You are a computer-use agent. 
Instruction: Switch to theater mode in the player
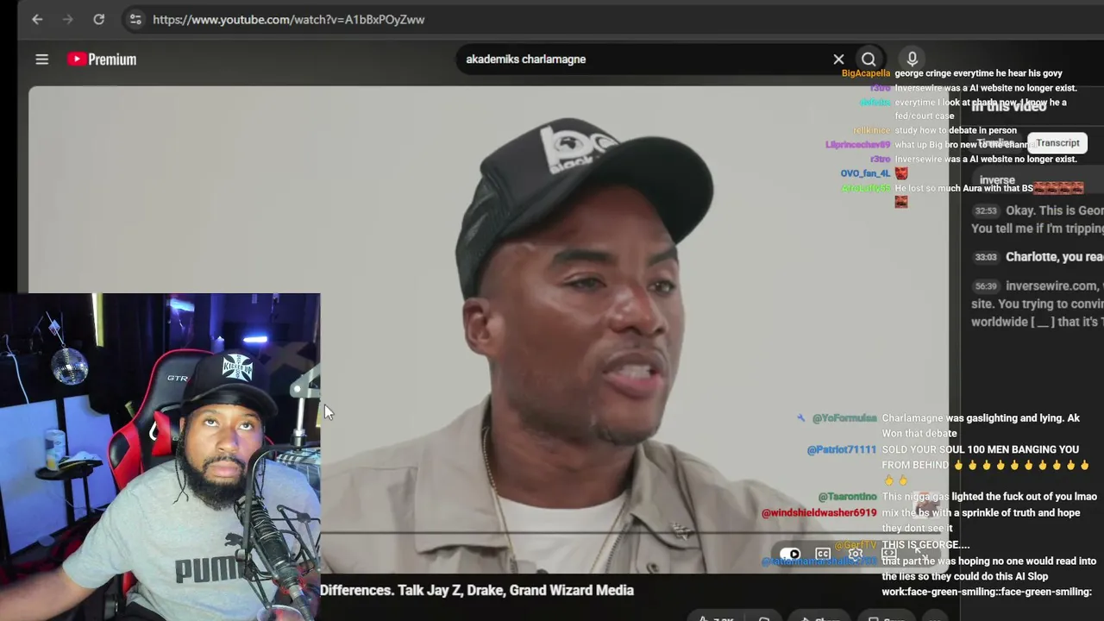888,554
